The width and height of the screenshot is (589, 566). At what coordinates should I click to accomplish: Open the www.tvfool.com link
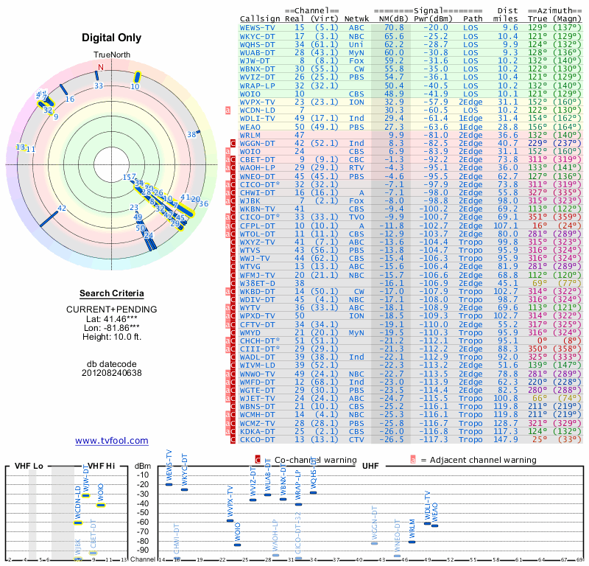(x=112, y=441)
